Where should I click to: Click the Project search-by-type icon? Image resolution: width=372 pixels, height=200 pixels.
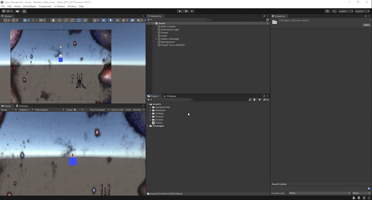255,100
